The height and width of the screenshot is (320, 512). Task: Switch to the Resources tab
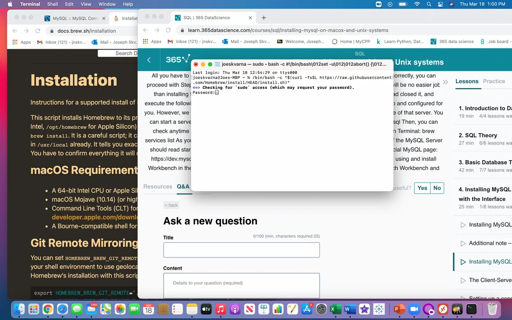[x=158, y=186]
